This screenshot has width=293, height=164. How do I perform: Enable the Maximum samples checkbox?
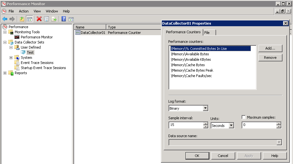pyautogui.click(x=244, y=117)
